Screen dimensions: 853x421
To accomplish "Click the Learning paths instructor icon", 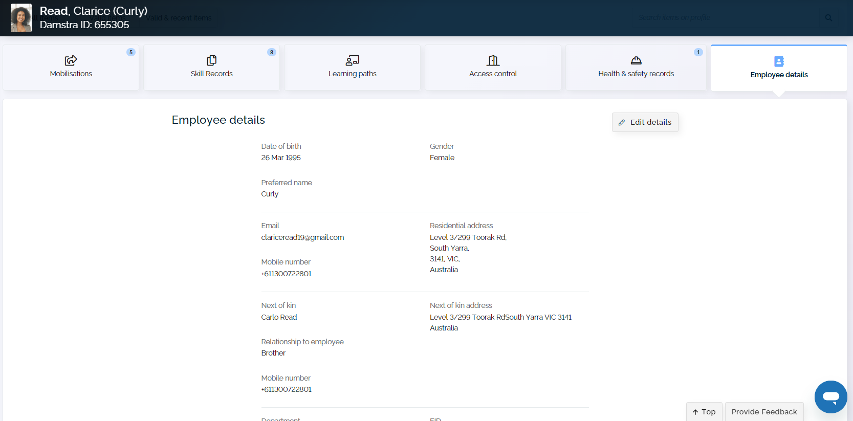I will click(352, 60).
